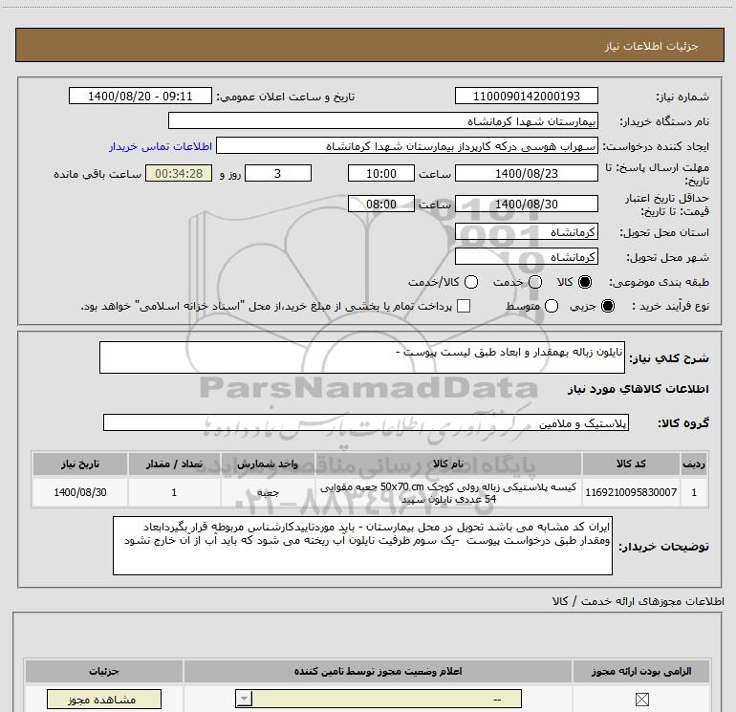Click the ردیف column header

(x=694, y=464)
